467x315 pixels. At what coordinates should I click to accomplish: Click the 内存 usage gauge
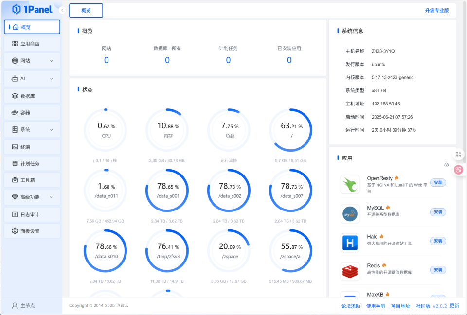[167, 130]
